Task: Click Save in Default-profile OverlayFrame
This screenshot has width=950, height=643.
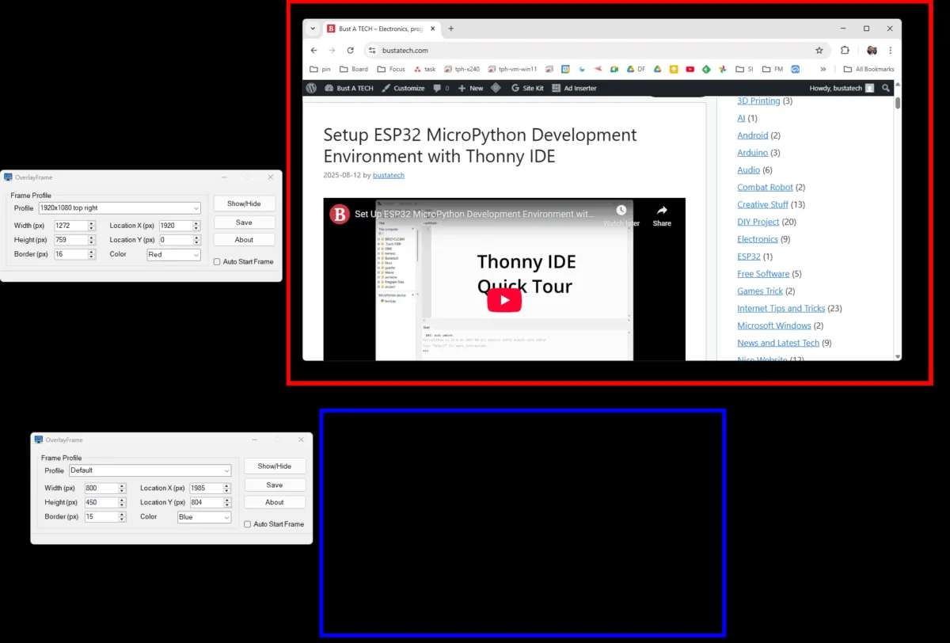Action: click(x=275, y=485)
